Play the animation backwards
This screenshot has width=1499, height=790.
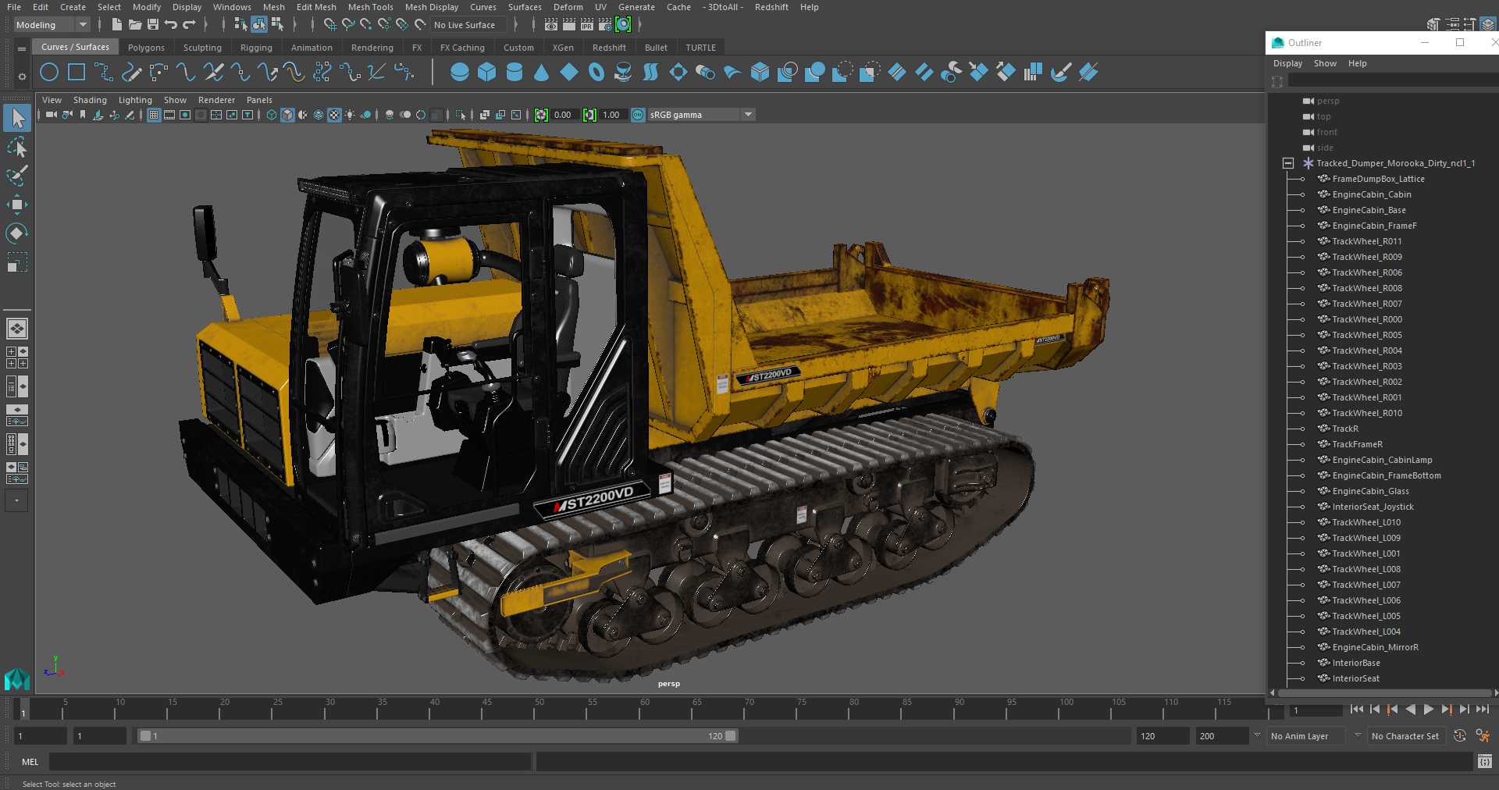click(1410, 710)
